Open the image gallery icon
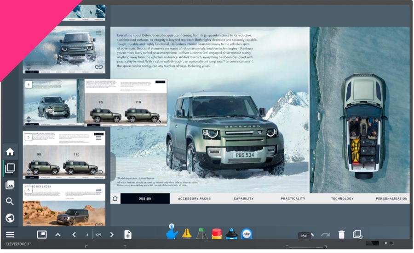414x253 pixels. (10, 185)
